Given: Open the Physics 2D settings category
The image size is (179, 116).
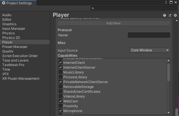Looking at the screenshot, I should [25, 38].
